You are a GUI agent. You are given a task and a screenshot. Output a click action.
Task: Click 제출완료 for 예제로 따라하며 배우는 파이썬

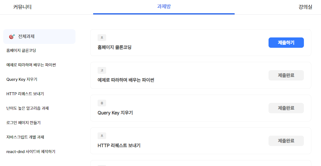[x=286, y=75]
